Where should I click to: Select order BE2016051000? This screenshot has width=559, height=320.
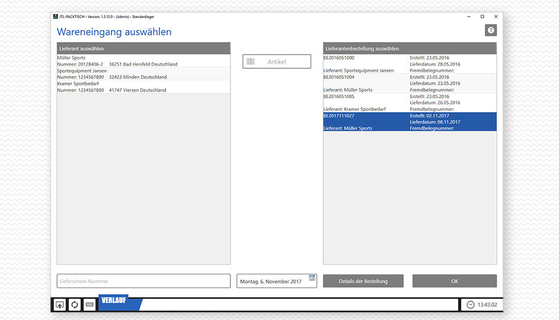(410, 64)
